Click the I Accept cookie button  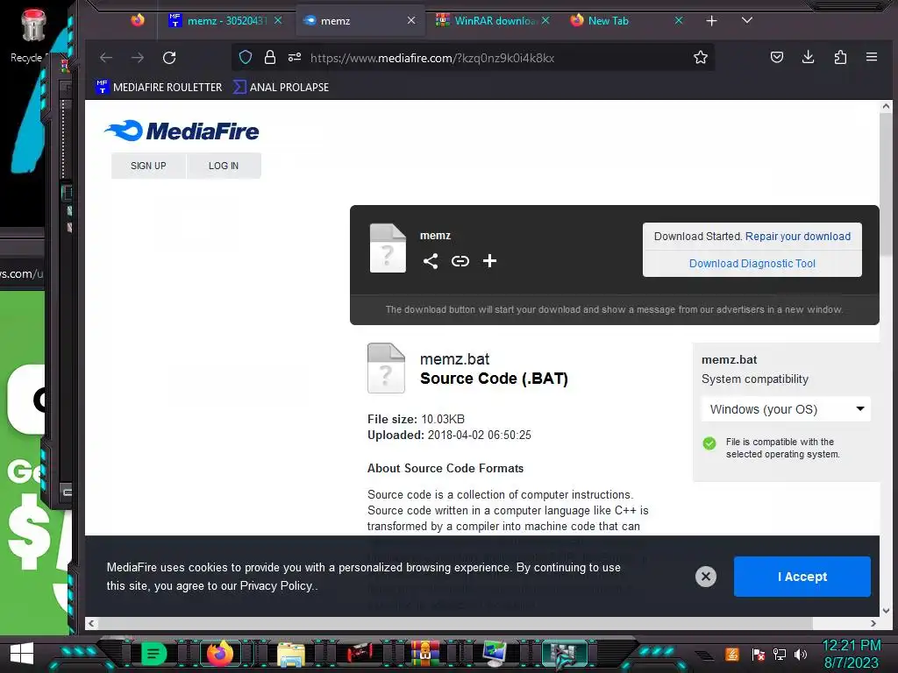[802, 577]
